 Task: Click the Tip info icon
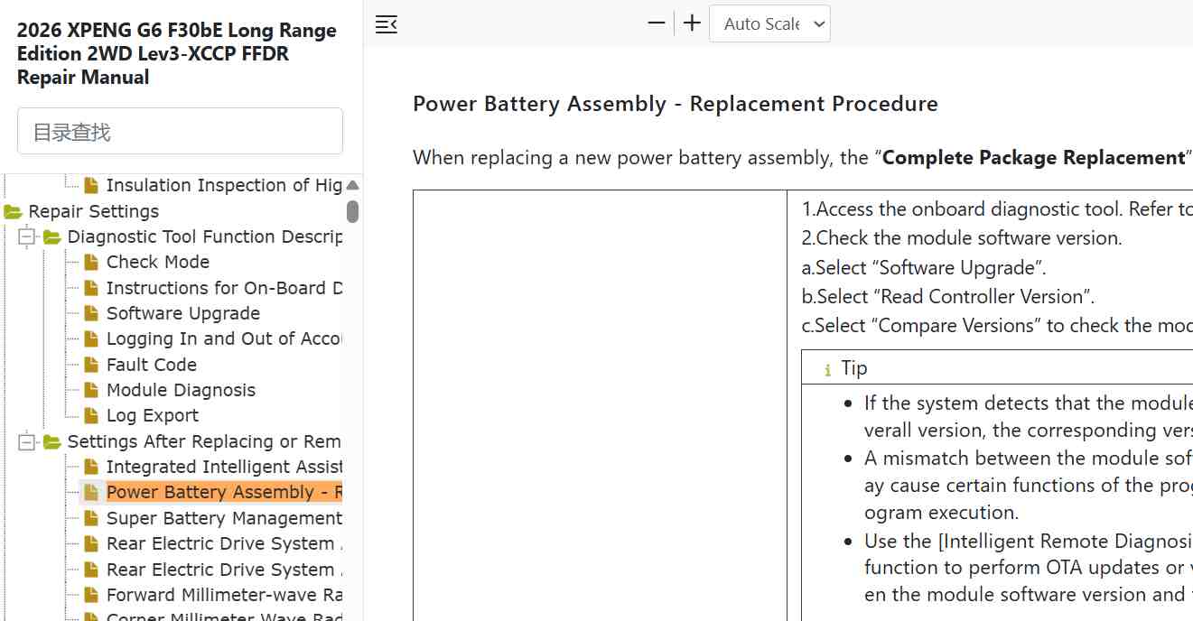tap(828, 369)
